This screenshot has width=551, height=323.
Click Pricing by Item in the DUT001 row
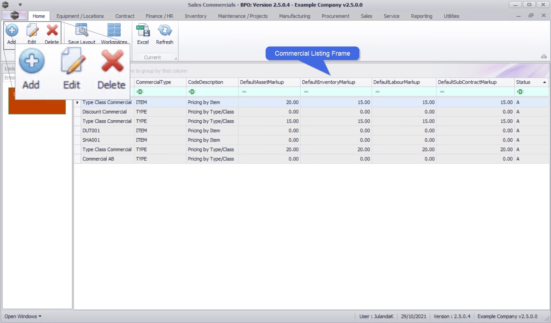pos(204,131)
